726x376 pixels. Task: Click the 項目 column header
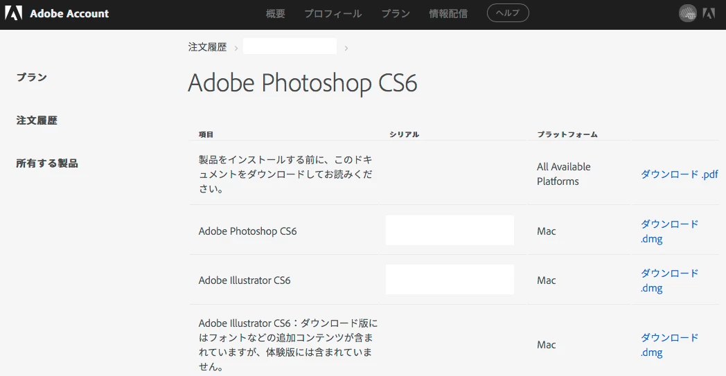[x=206, y=134]
